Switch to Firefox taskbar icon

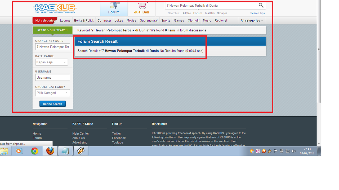coord(50,151)
